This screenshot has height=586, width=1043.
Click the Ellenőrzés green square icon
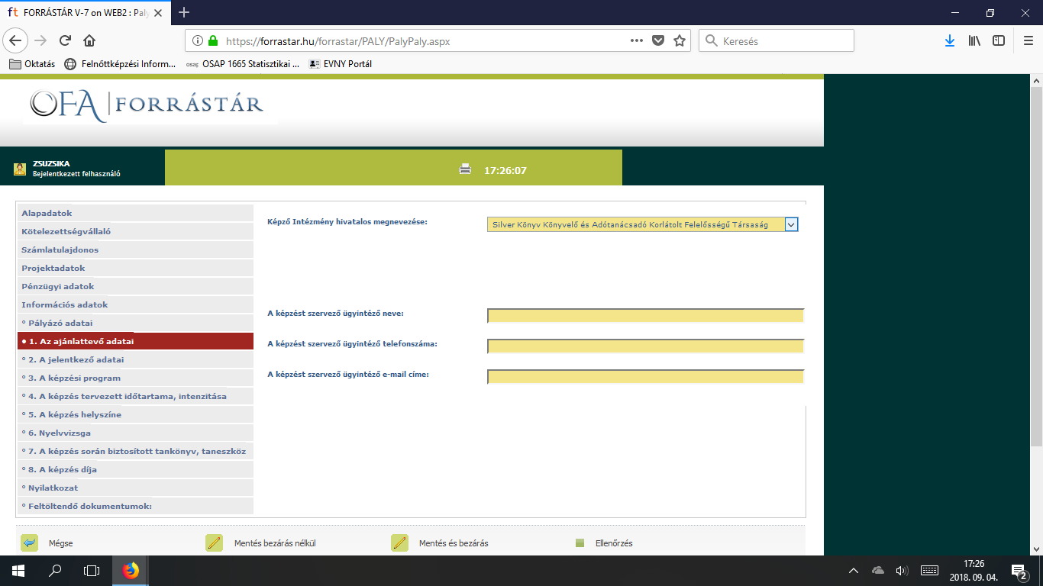(580, 543)
